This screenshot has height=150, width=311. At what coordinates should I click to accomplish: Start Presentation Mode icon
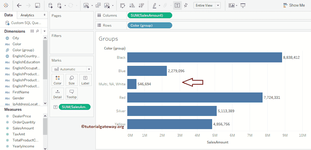[x=243, y=5]
